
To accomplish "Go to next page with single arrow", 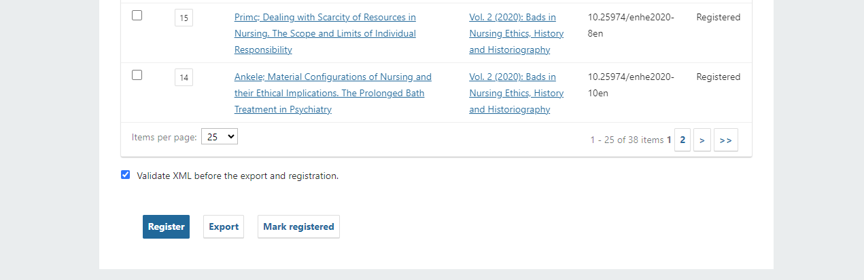I will [x=702, y=140].
